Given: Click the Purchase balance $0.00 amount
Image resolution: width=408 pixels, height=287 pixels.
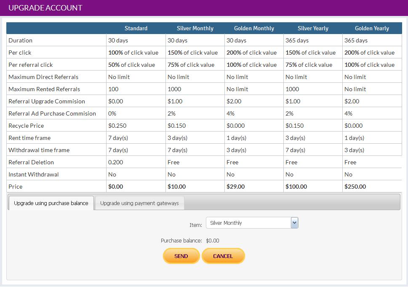Looking at the screenshot, I should pyautogui.click(x=212, y=241).
